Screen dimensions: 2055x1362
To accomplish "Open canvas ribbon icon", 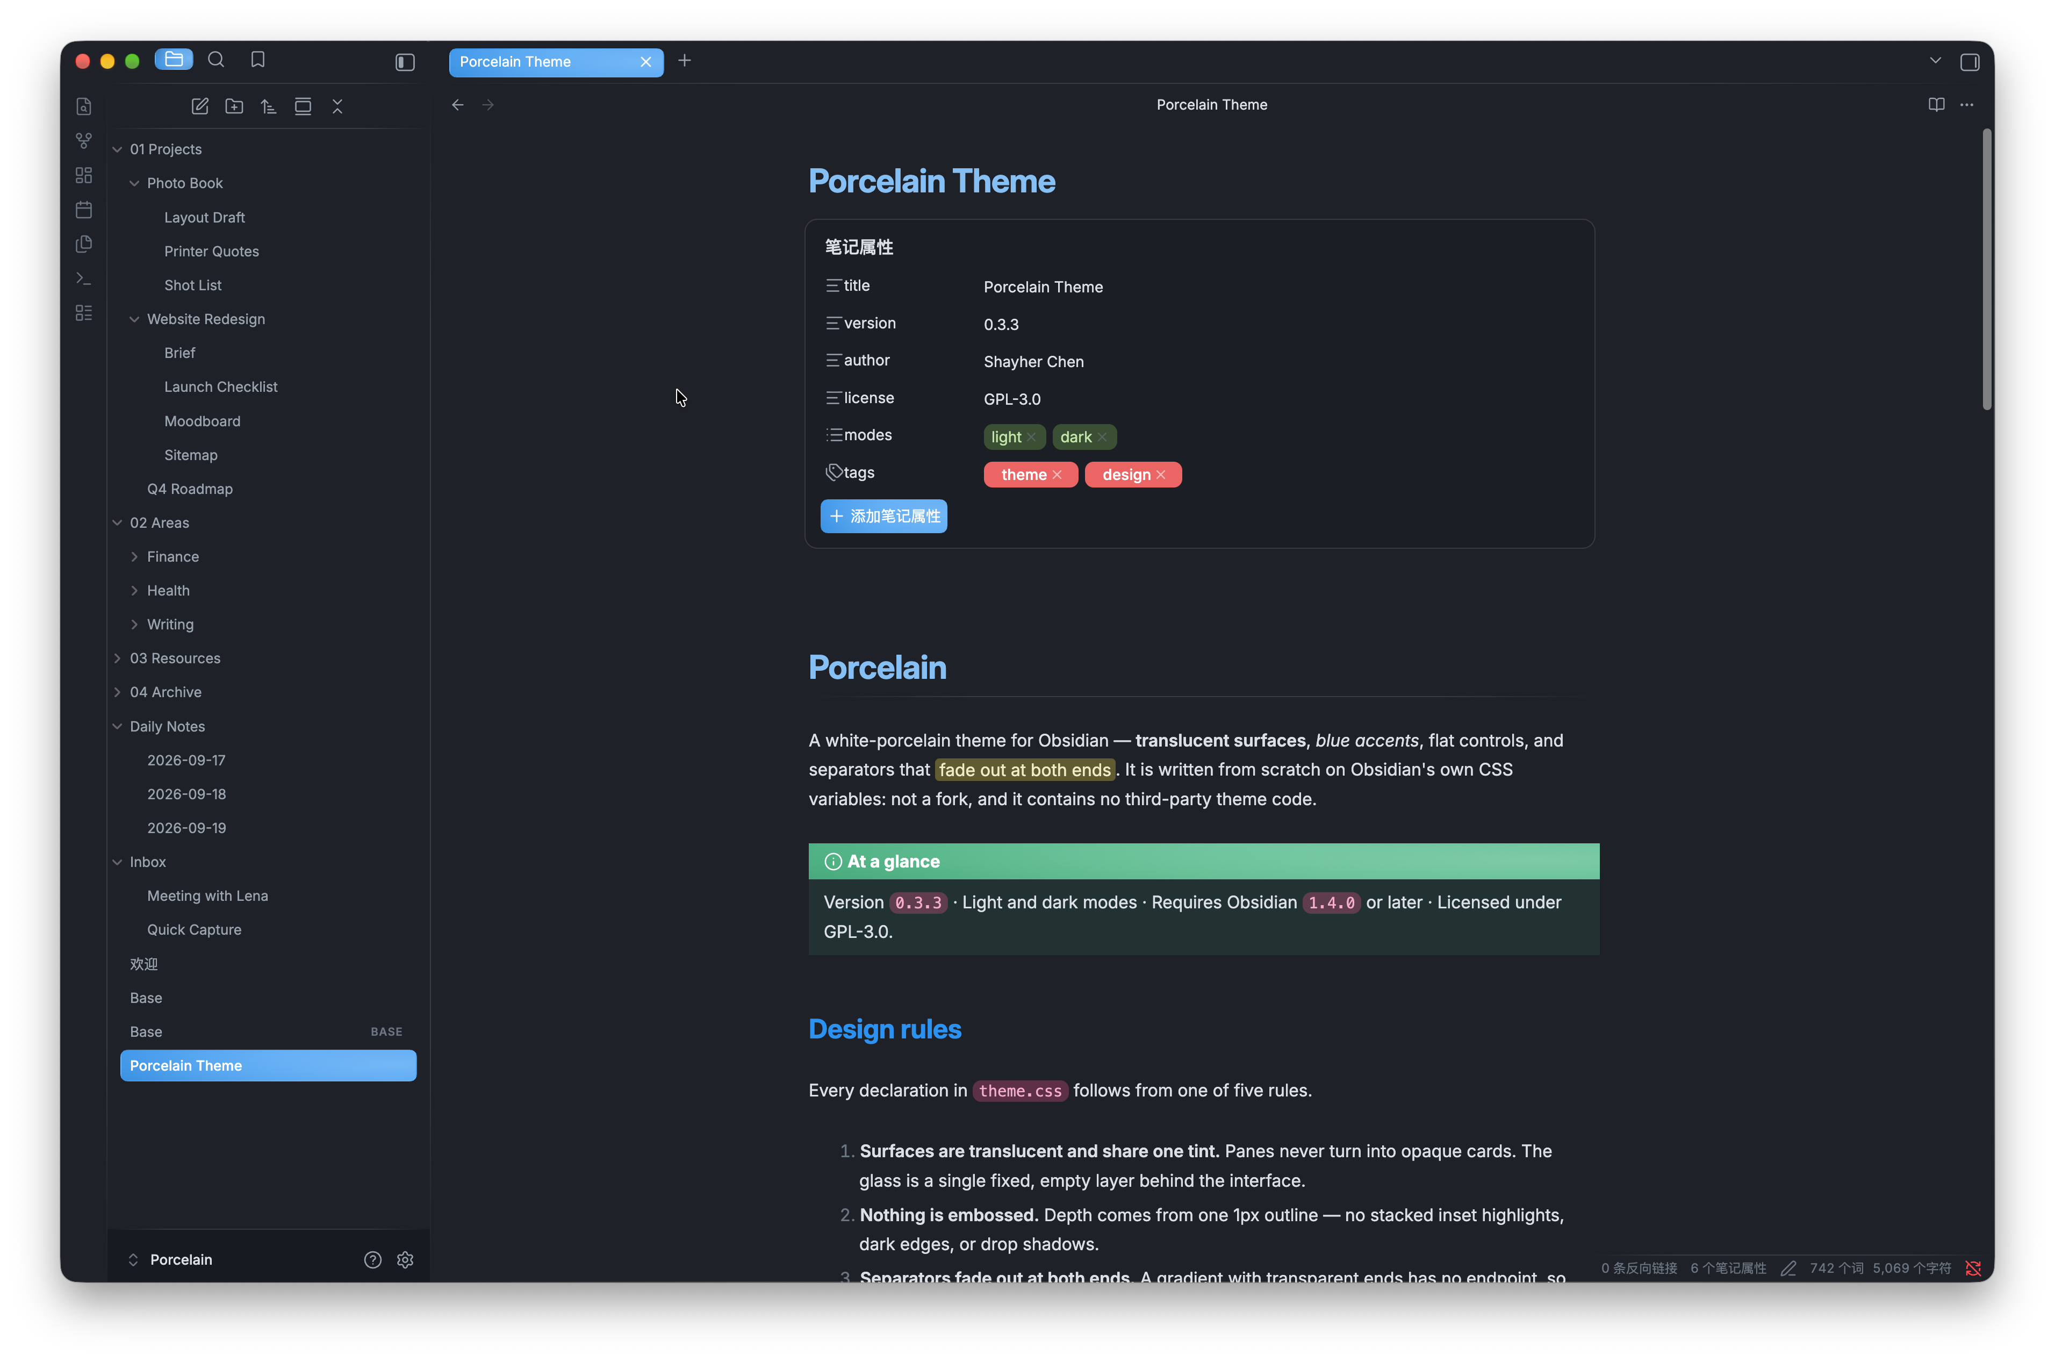I will pyautogui.click(x=83, y=175).
